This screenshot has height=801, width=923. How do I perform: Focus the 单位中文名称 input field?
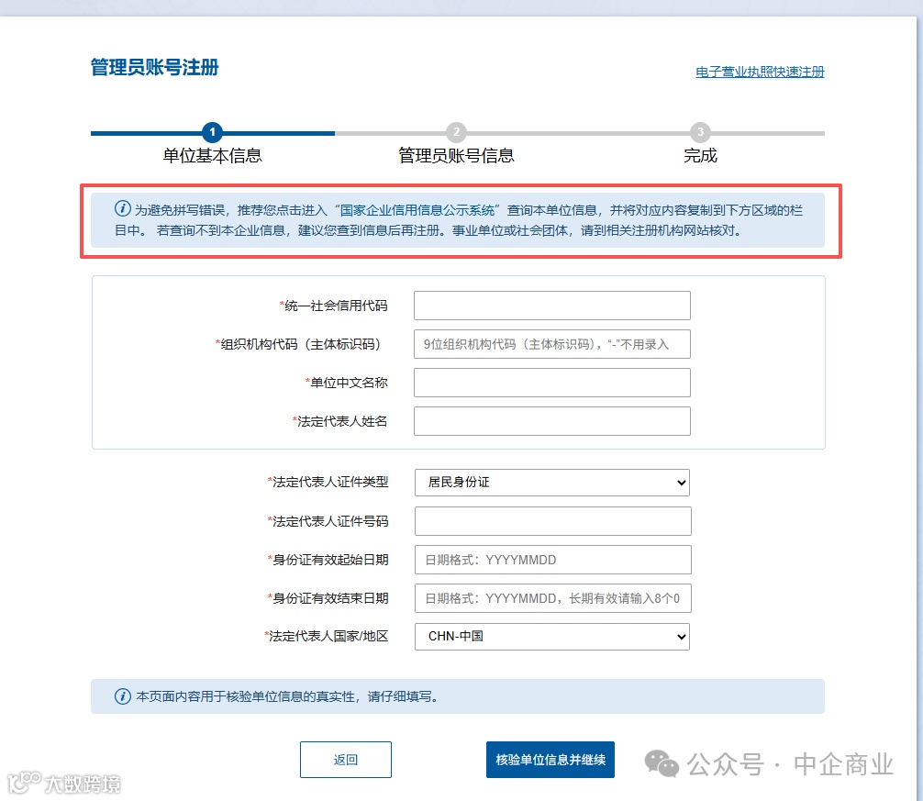552,384
